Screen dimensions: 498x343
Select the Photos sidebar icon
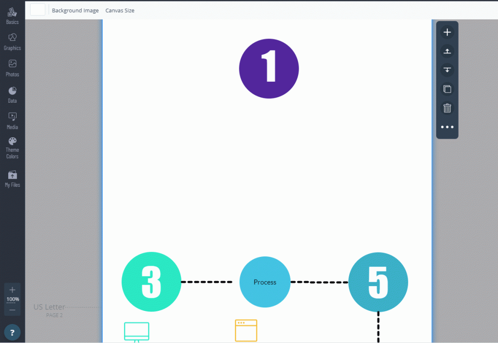point(12,67)
